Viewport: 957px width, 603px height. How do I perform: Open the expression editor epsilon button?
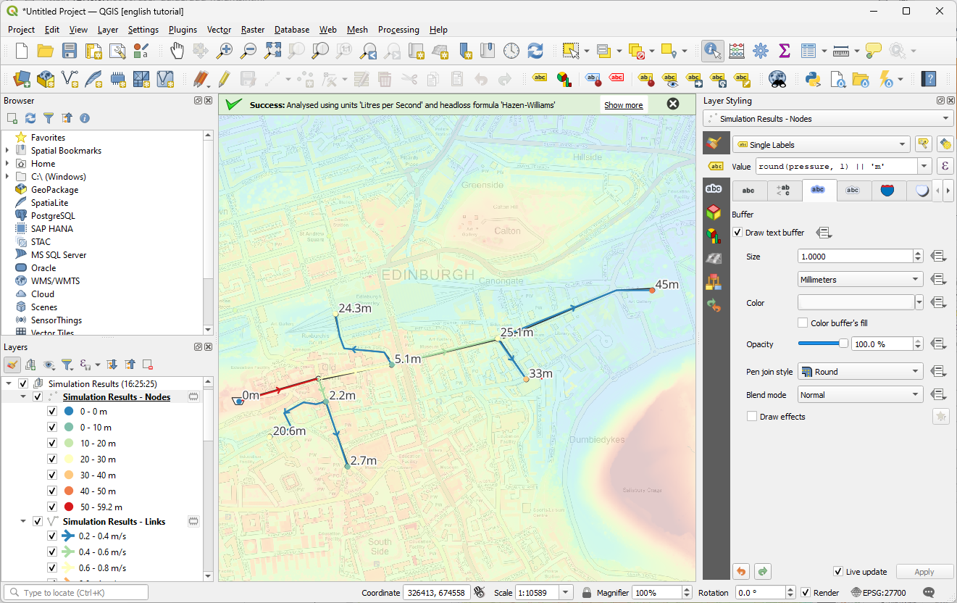(945, 167)
